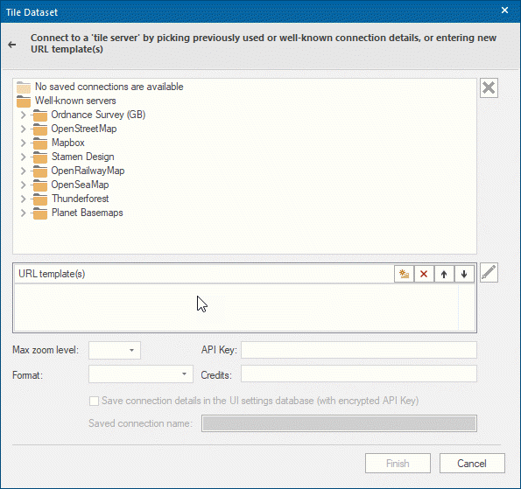Remove the selected URL template with the red X

pyautogui.click(x=424, y=274)
